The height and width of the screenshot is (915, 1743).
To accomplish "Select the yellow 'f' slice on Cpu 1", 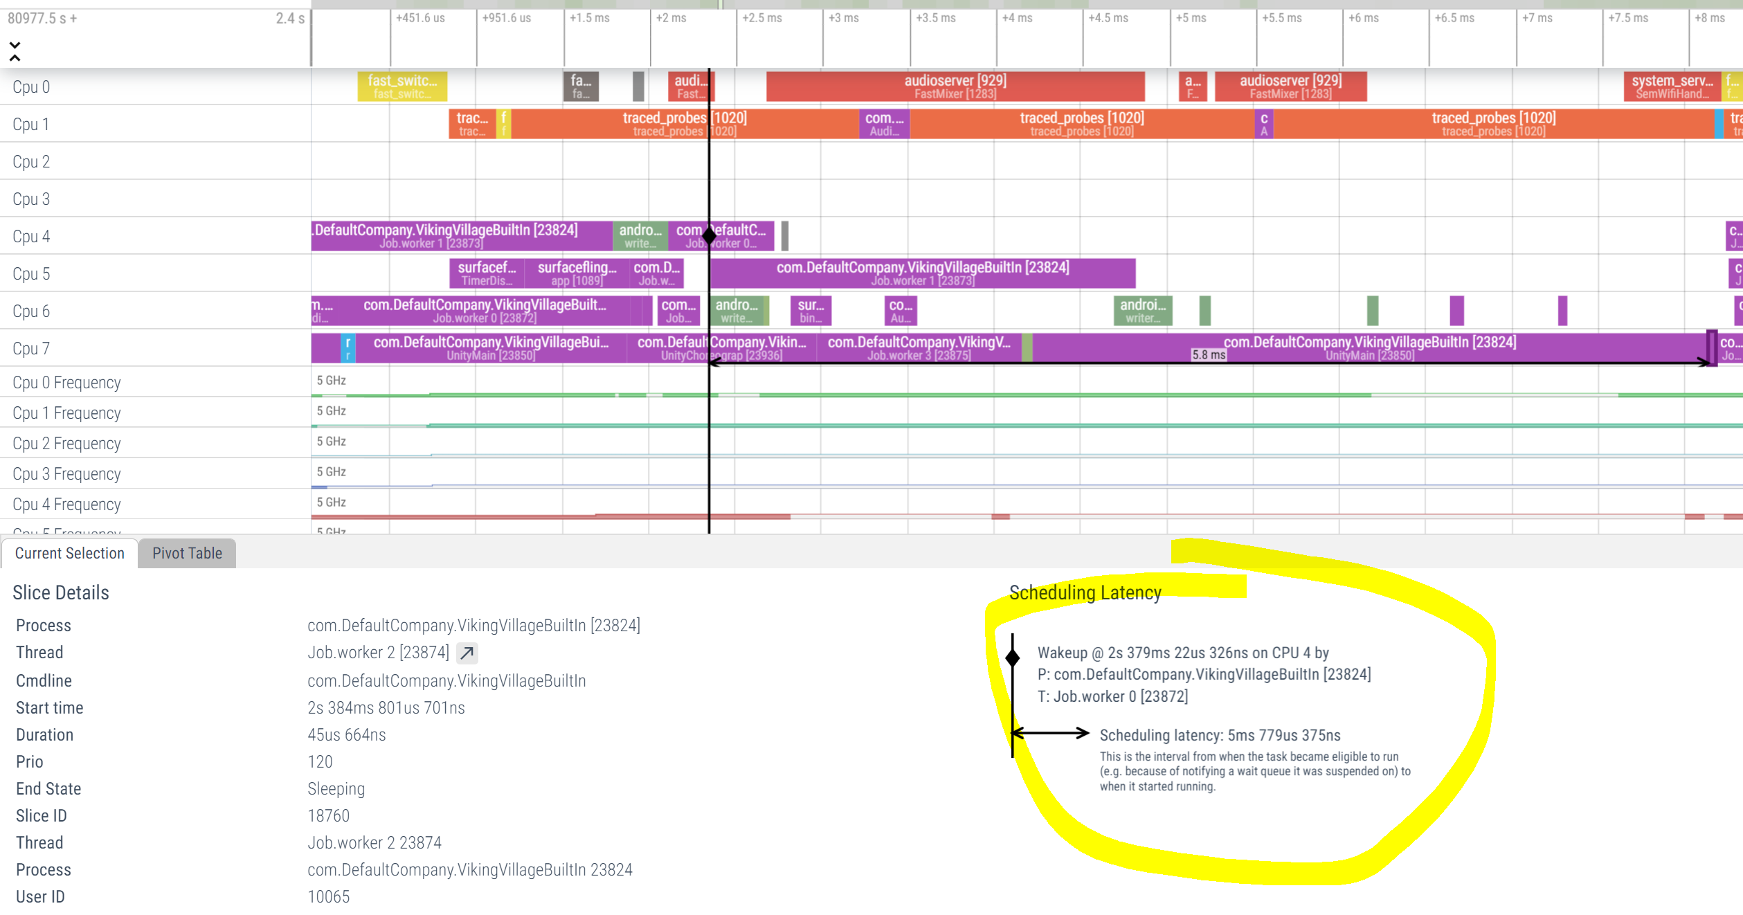I will pos(504,124).
